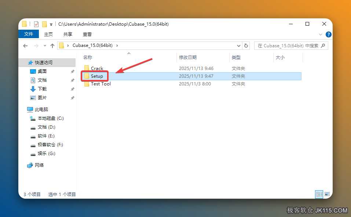351x217 pixels.
Task: Refresh the current folder view
Action: click(246, 46)
